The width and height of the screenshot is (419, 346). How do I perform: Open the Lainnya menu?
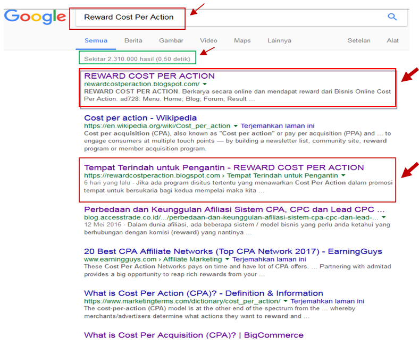coord(279,40)
